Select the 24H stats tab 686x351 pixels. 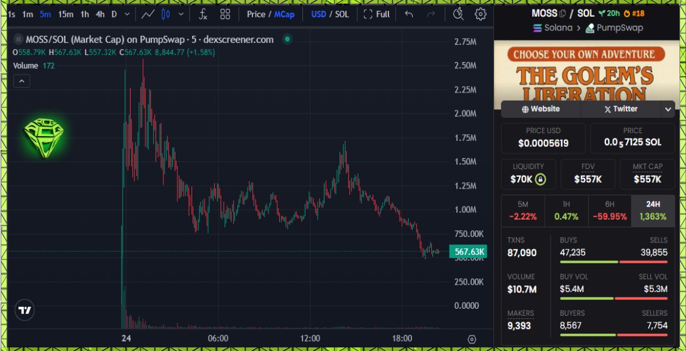pyautogui.click(x=653, y=211)
